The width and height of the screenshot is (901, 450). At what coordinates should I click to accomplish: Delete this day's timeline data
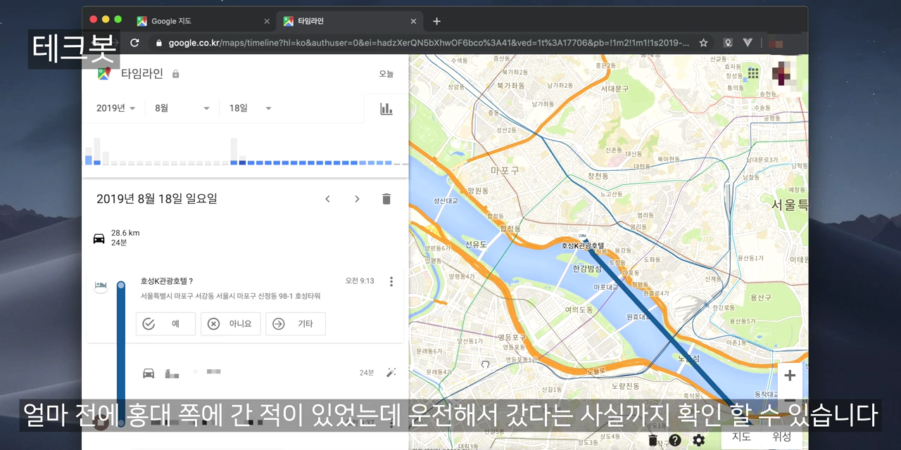[386, 199]
